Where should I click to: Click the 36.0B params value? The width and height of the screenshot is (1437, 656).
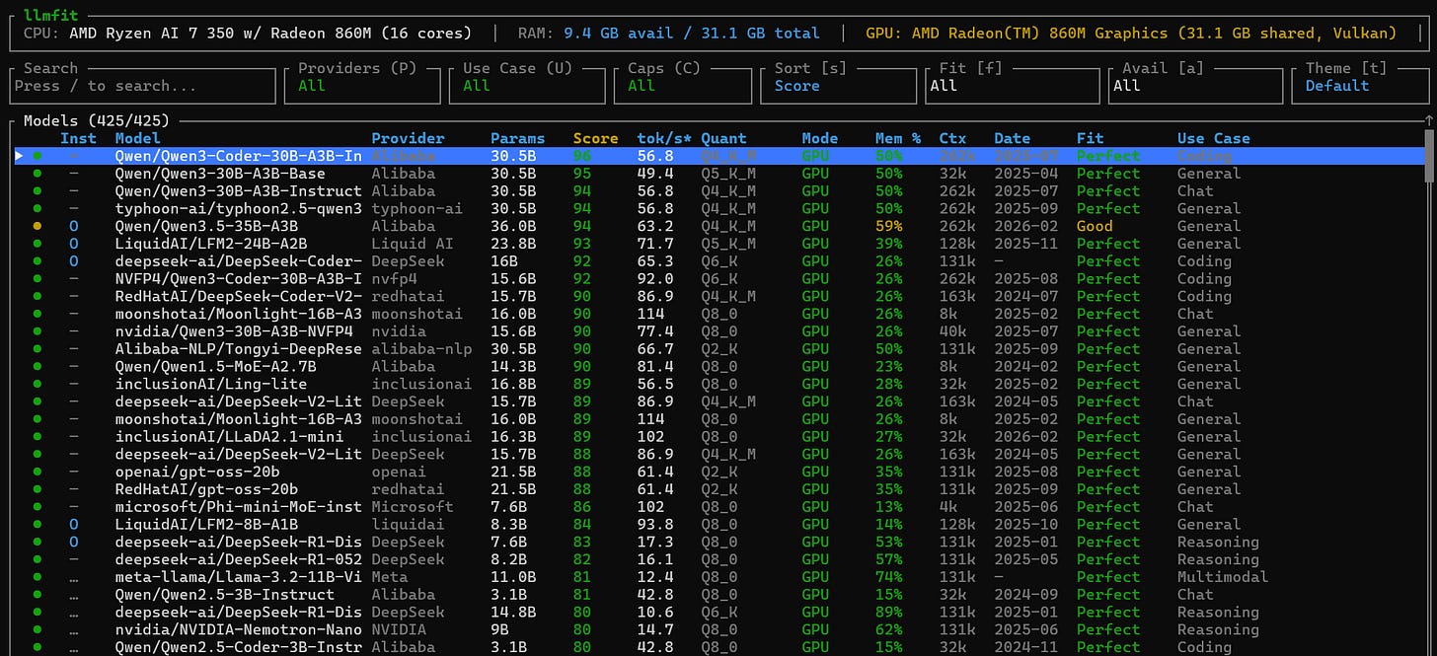coord(513,226)
